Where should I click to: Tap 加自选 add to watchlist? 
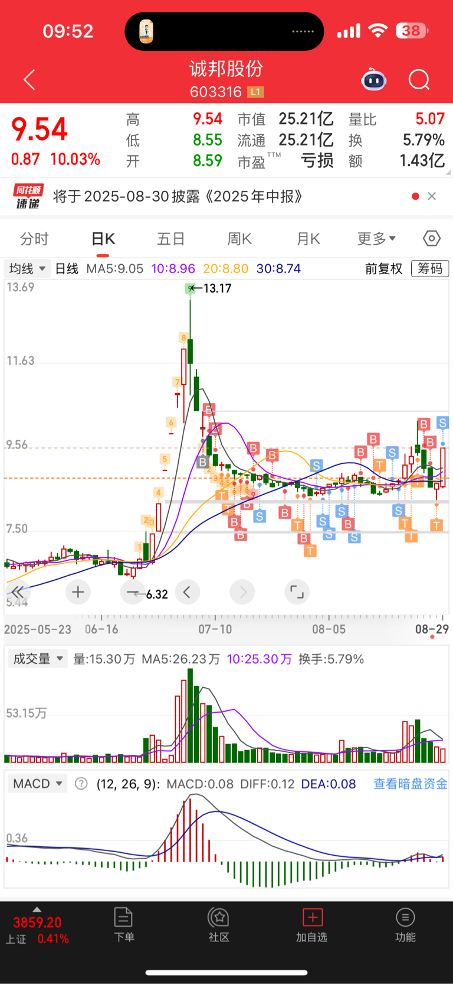312,925
